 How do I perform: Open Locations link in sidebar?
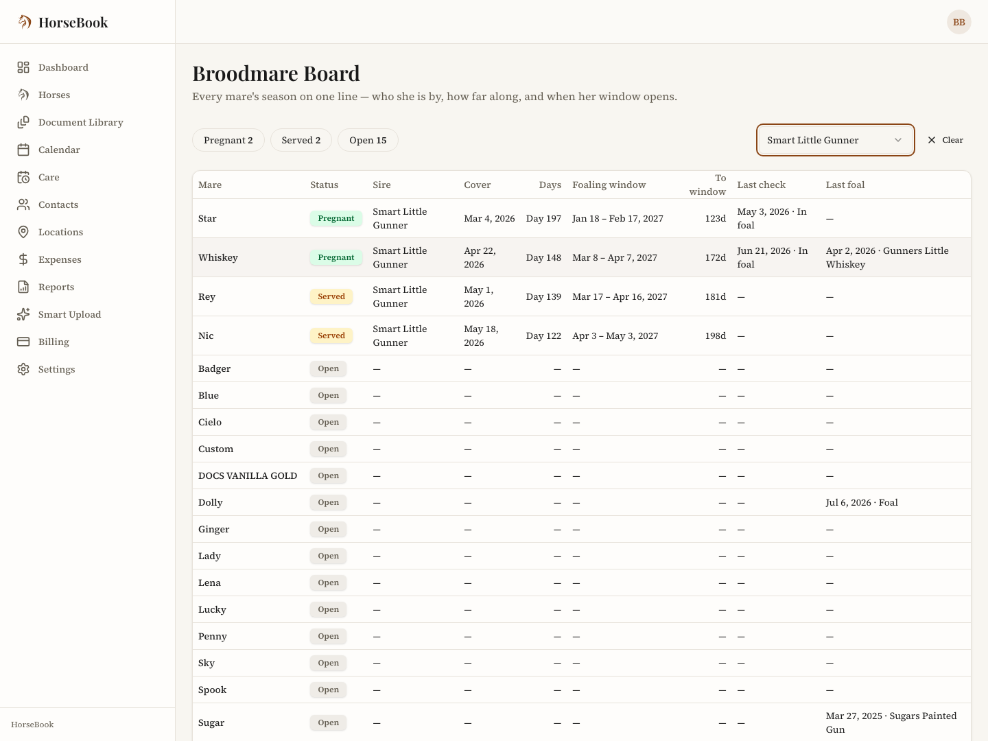coord(88,232)
